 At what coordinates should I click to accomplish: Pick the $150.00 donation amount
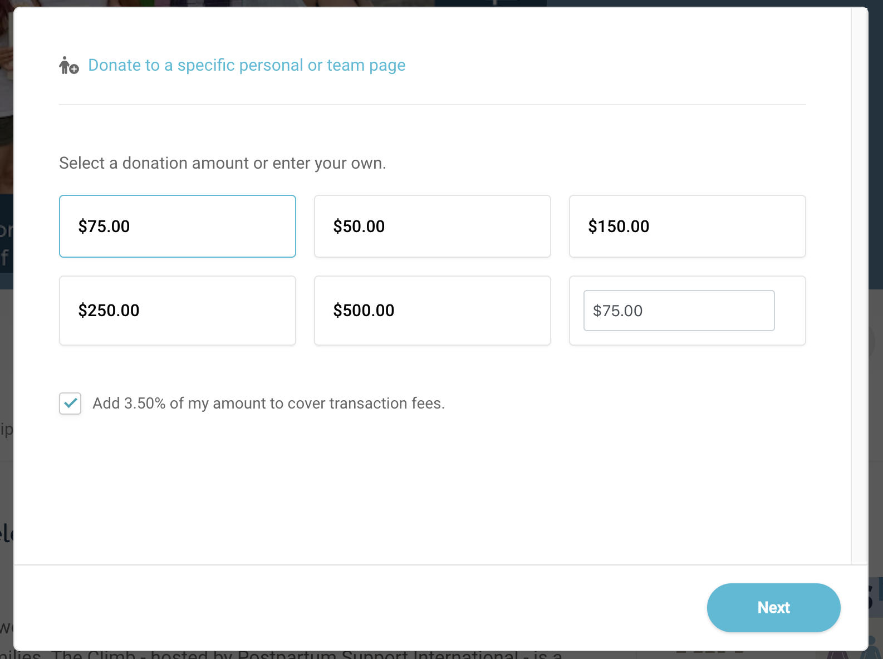pyautogui.click(x=687, y=226)
